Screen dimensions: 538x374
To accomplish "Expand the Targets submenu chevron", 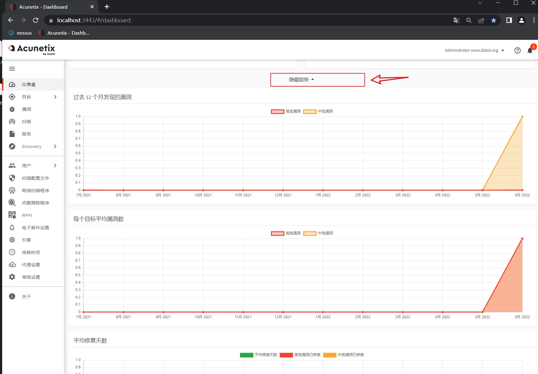I will click(55, 97).
